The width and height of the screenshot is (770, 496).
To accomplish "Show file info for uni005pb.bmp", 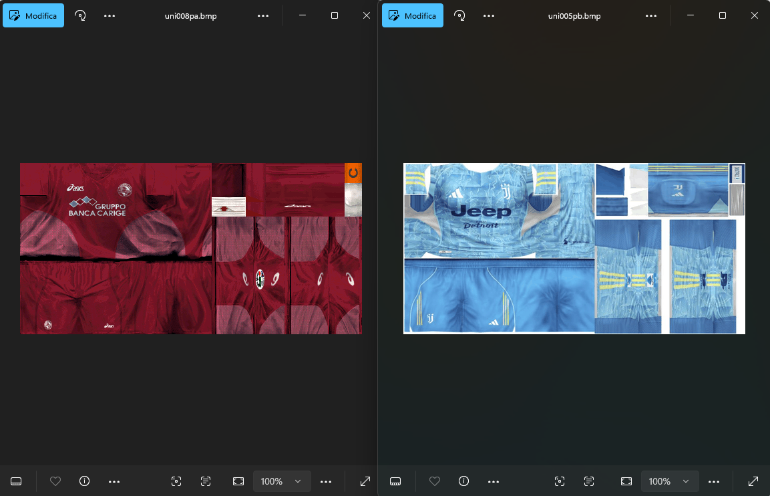I will pos(463,481).
